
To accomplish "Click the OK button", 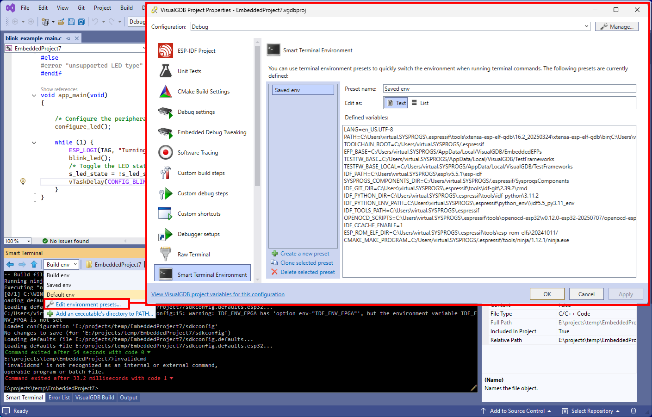I will point(547,294).
